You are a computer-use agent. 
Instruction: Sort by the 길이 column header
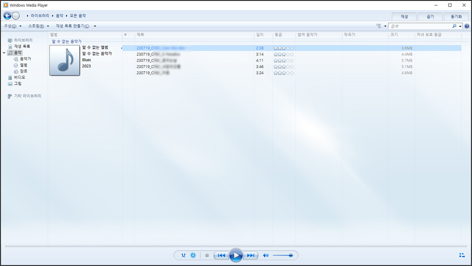(263, 35)
